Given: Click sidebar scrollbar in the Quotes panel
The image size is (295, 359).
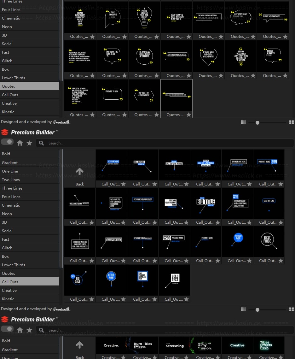Looking at the screenshot, I should coord(61,40).
